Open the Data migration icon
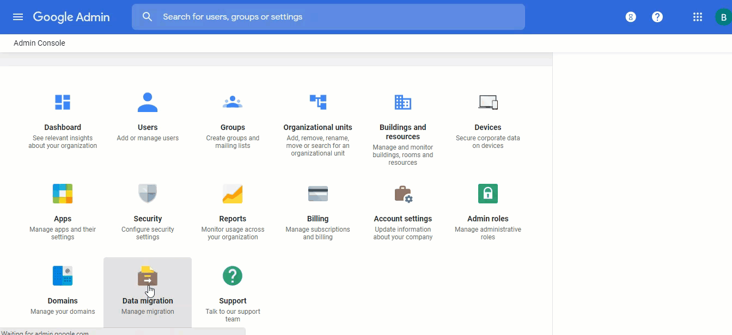 click(148, 276)
